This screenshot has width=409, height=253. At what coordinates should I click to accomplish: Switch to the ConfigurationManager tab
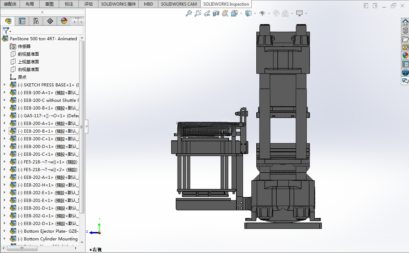[x=36, y=21]
